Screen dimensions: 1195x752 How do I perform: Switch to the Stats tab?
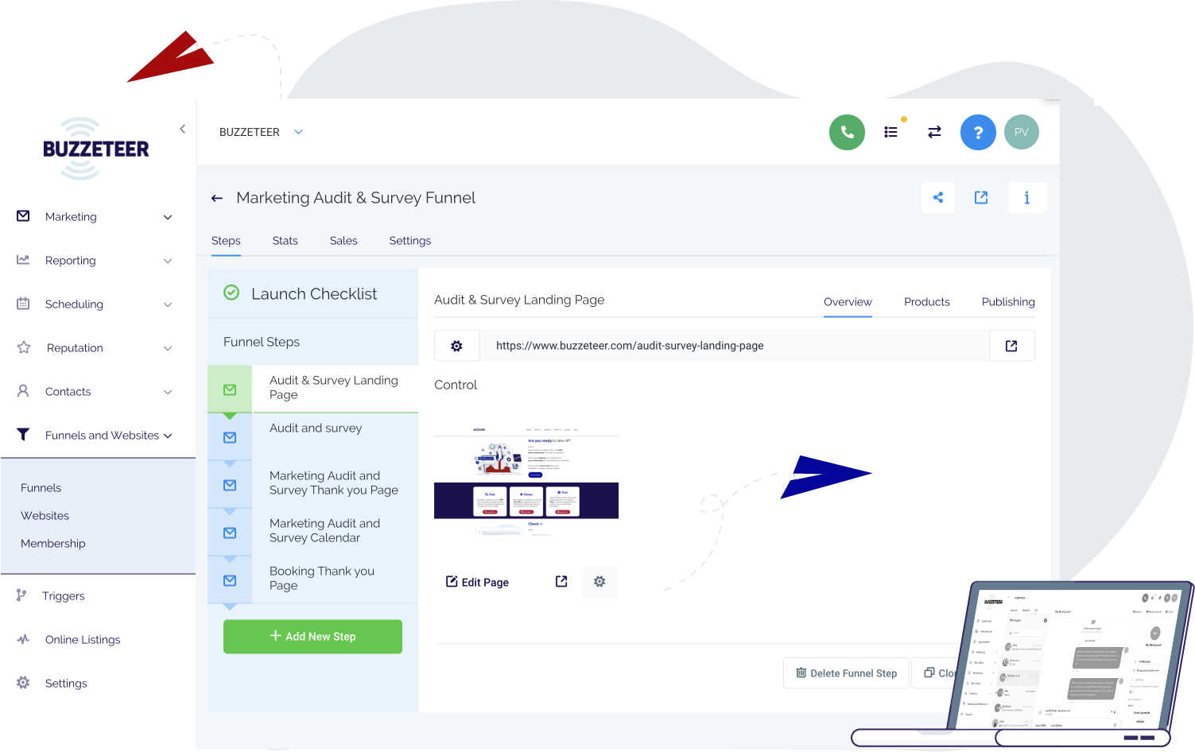(285, 241)
